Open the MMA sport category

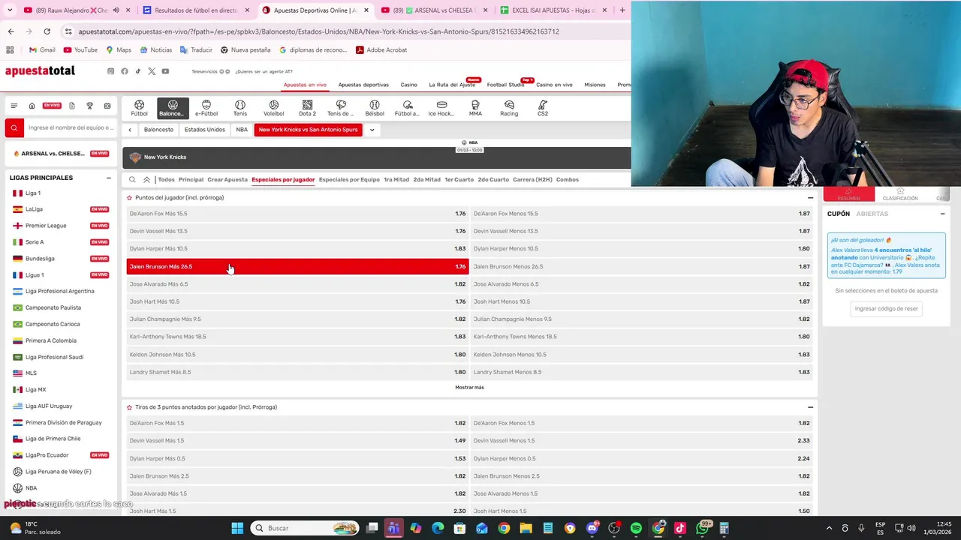pyautogui.click(x=475, y=108)
